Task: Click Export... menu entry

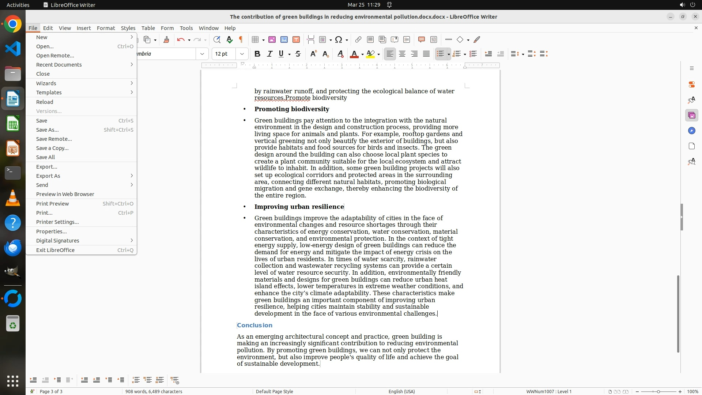Action: pos(46,167)
